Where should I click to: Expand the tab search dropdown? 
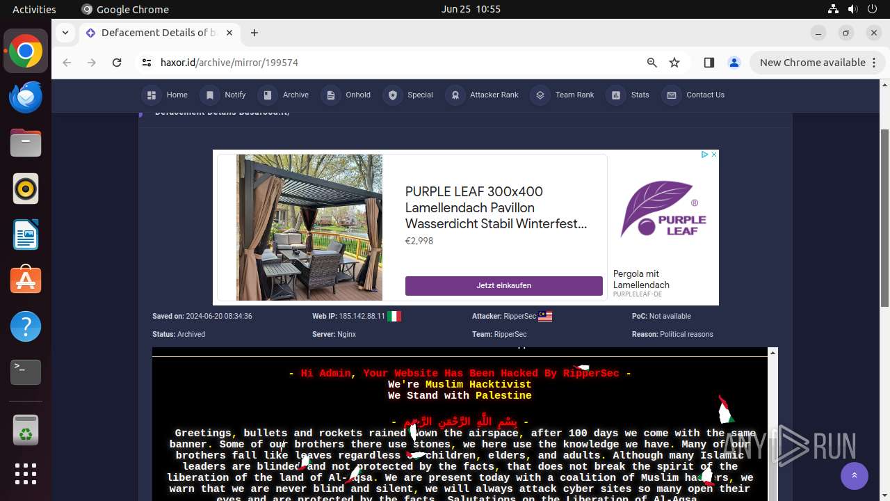click(x=65, y=33)
